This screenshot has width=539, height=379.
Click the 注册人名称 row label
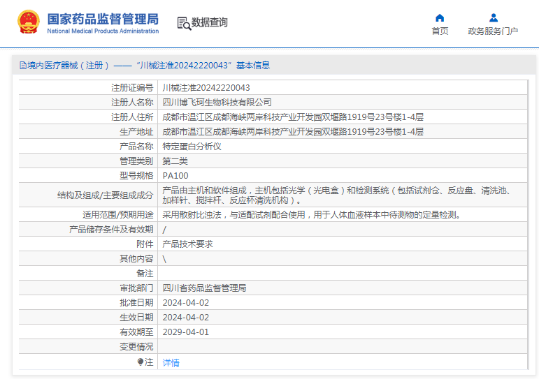pyautogui.click(x=132, y=103)
